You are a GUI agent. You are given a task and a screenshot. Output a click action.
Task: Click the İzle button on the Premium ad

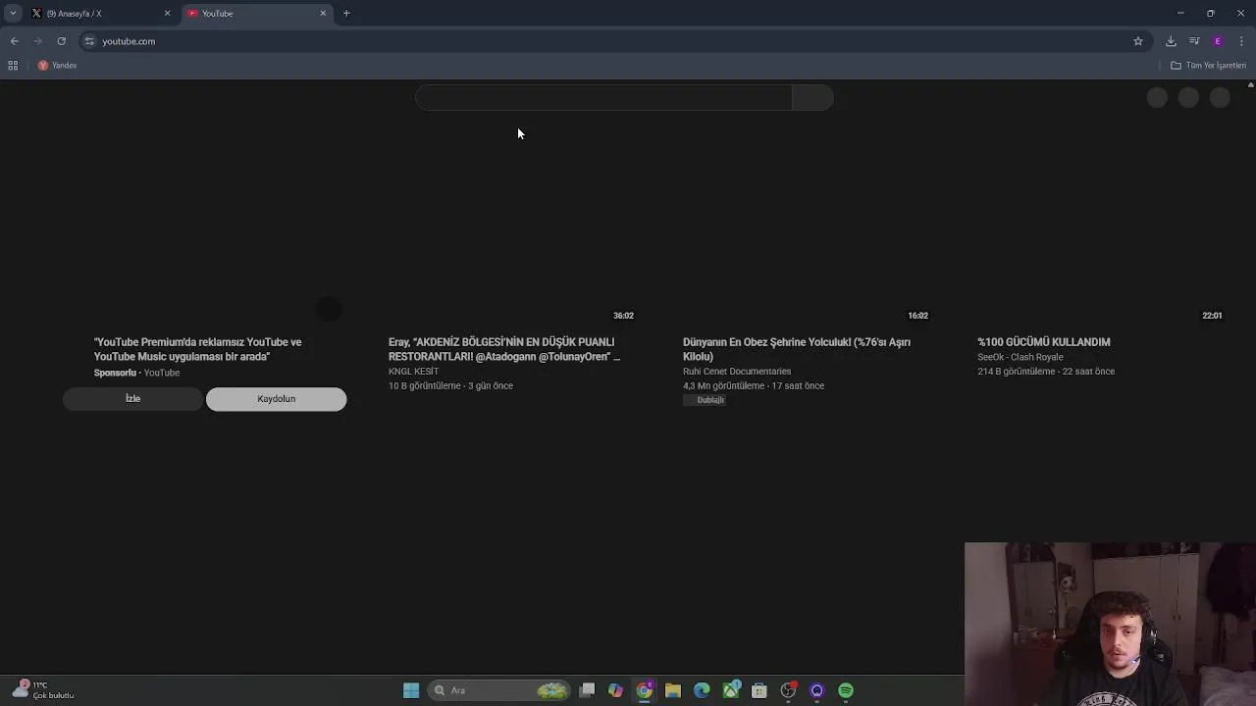(x=132, y=399)
